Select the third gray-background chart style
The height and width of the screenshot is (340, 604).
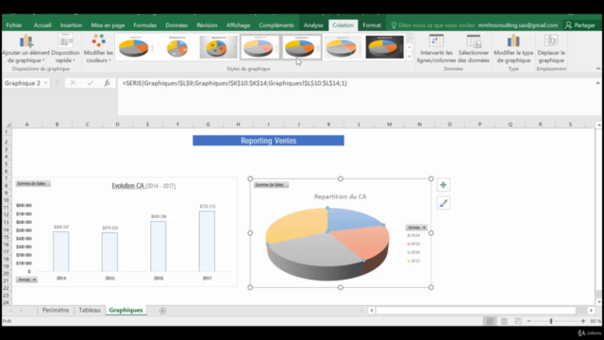point(218,47)
